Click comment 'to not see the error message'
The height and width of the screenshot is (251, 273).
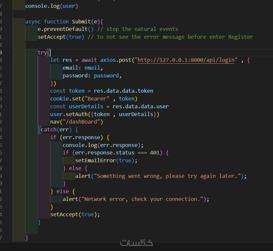click(x=141, y=37)
